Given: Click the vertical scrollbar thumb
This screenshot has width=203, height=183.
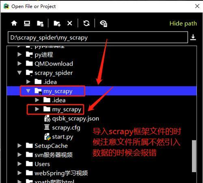Looking at the screenshot, I should pos(194,156).
